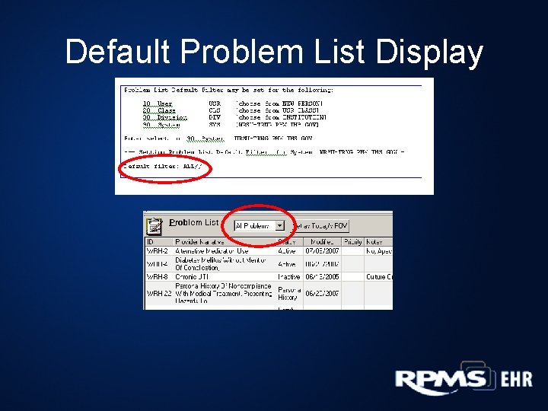Click the 06/25/2007 modified date

322,293
